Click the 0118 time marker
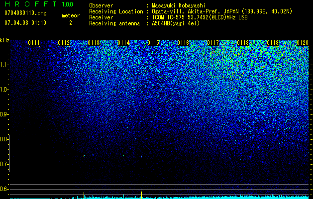This screenshot has width=313, height=199. pyautogui.click(x=243, y=43)
